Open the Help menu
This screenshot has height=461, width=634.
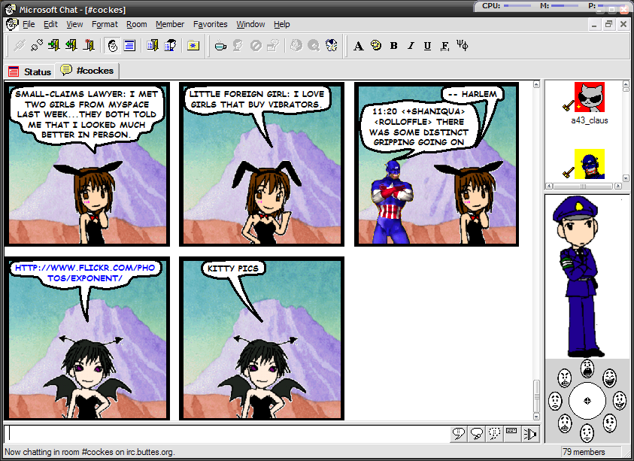click(x=282, y=24)
